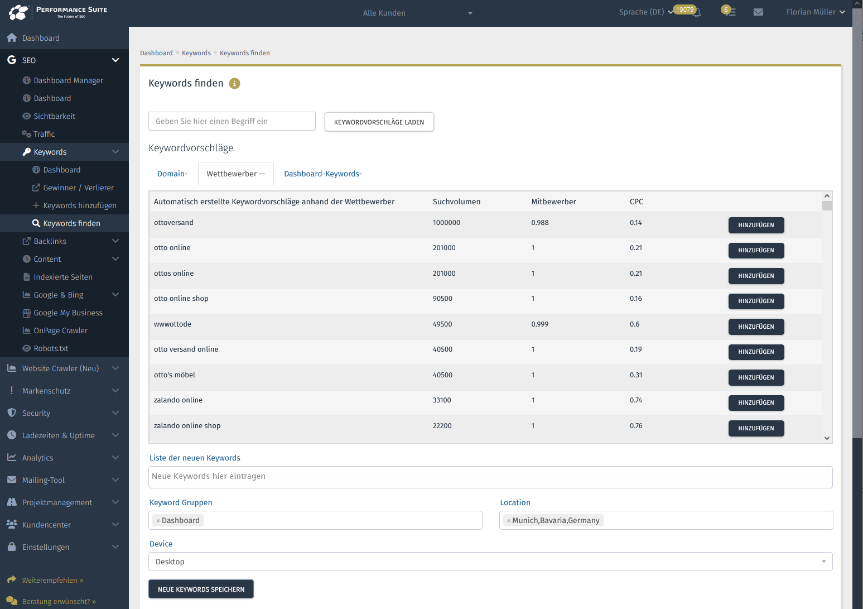The width and height of the screenshot is (863, 609).
Task: Click the Gewinner / Verlierer external link icon
Action: [36, 188]
